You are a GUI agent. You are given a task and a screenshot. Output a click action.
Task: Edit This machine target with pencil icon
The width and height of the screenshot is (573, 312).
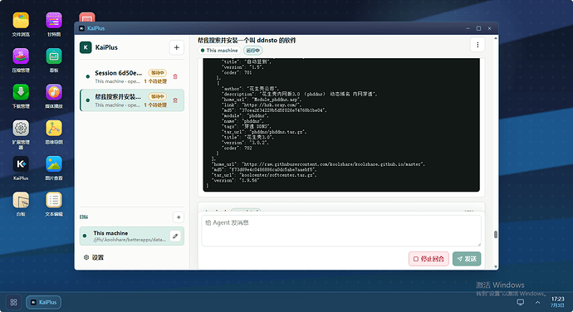[175, 236]
